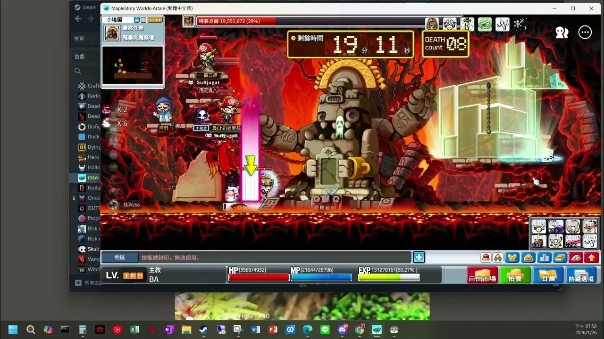
Task: Click the blue plus chat expand button
Action: (419, 257)
